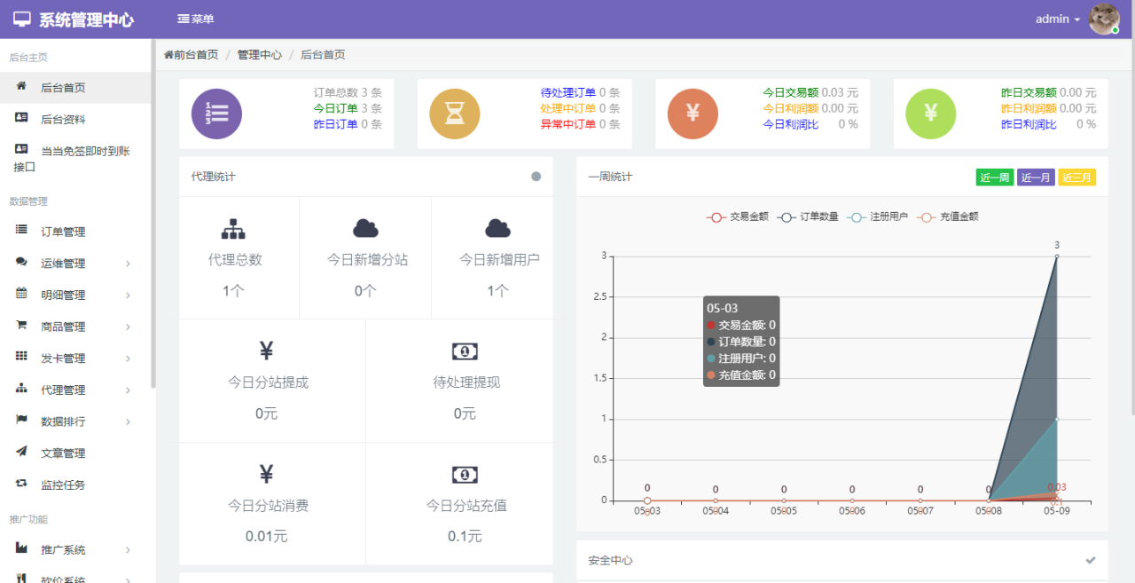Click the 今日新增分站 cloud icon
1135x583 pixels.
point(365,229)
